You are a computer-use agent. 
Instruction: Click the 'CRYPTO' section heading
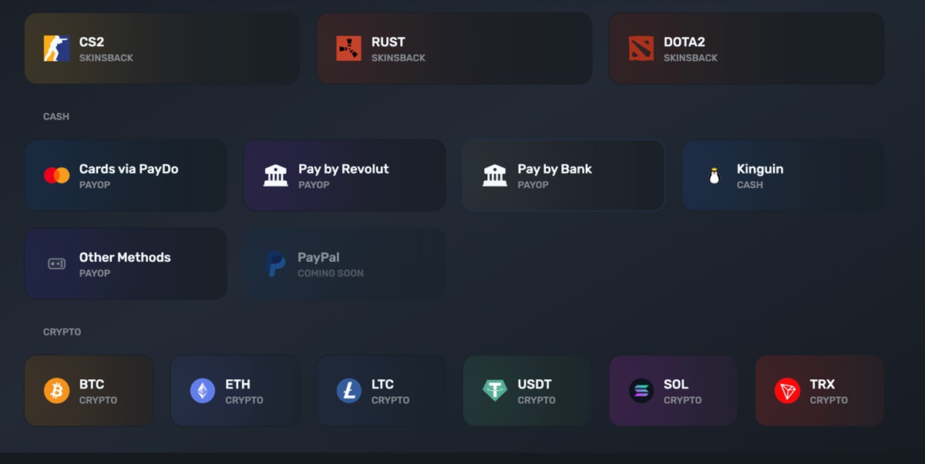pos(62,331)
